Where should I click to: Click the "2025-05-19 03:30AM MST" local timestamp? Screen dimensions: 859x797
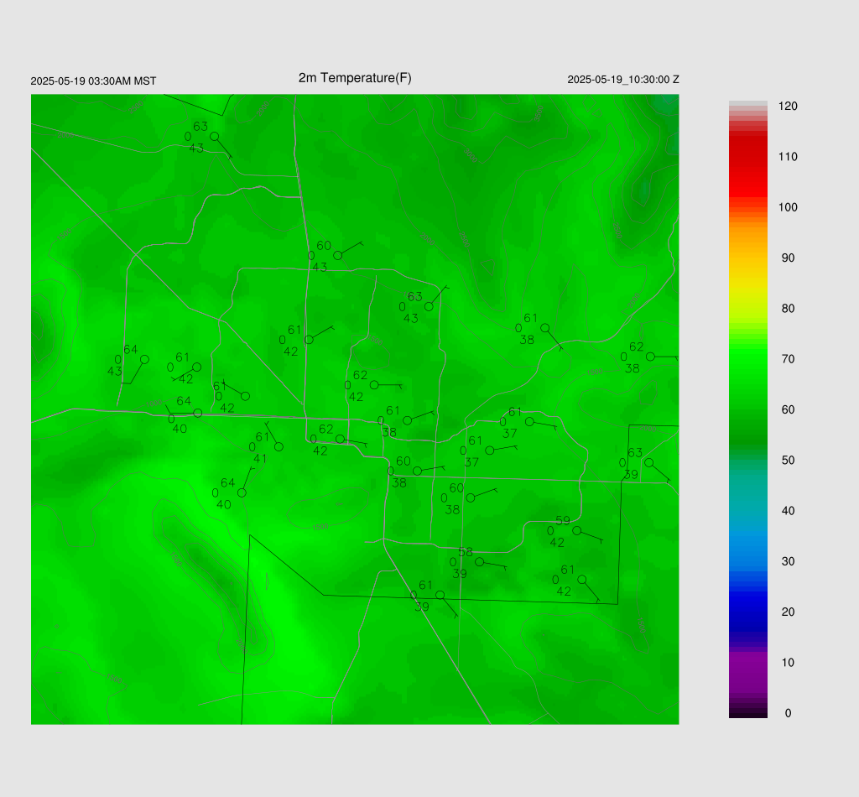[x=93, y=81]
